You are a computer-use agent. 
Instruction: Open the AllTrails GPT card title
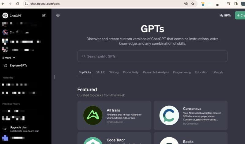coord(113,110)
